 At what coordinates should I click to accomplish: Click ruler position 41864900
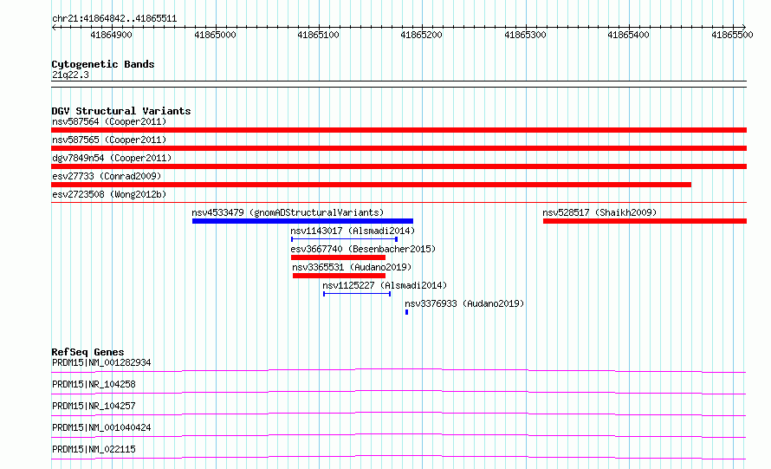[x=111, y=35]
